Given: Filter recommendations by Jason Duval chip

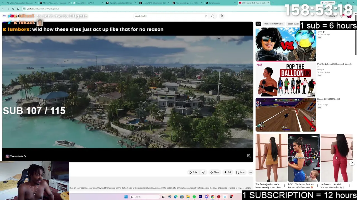Looking at the screenshot, I should 293,24.
